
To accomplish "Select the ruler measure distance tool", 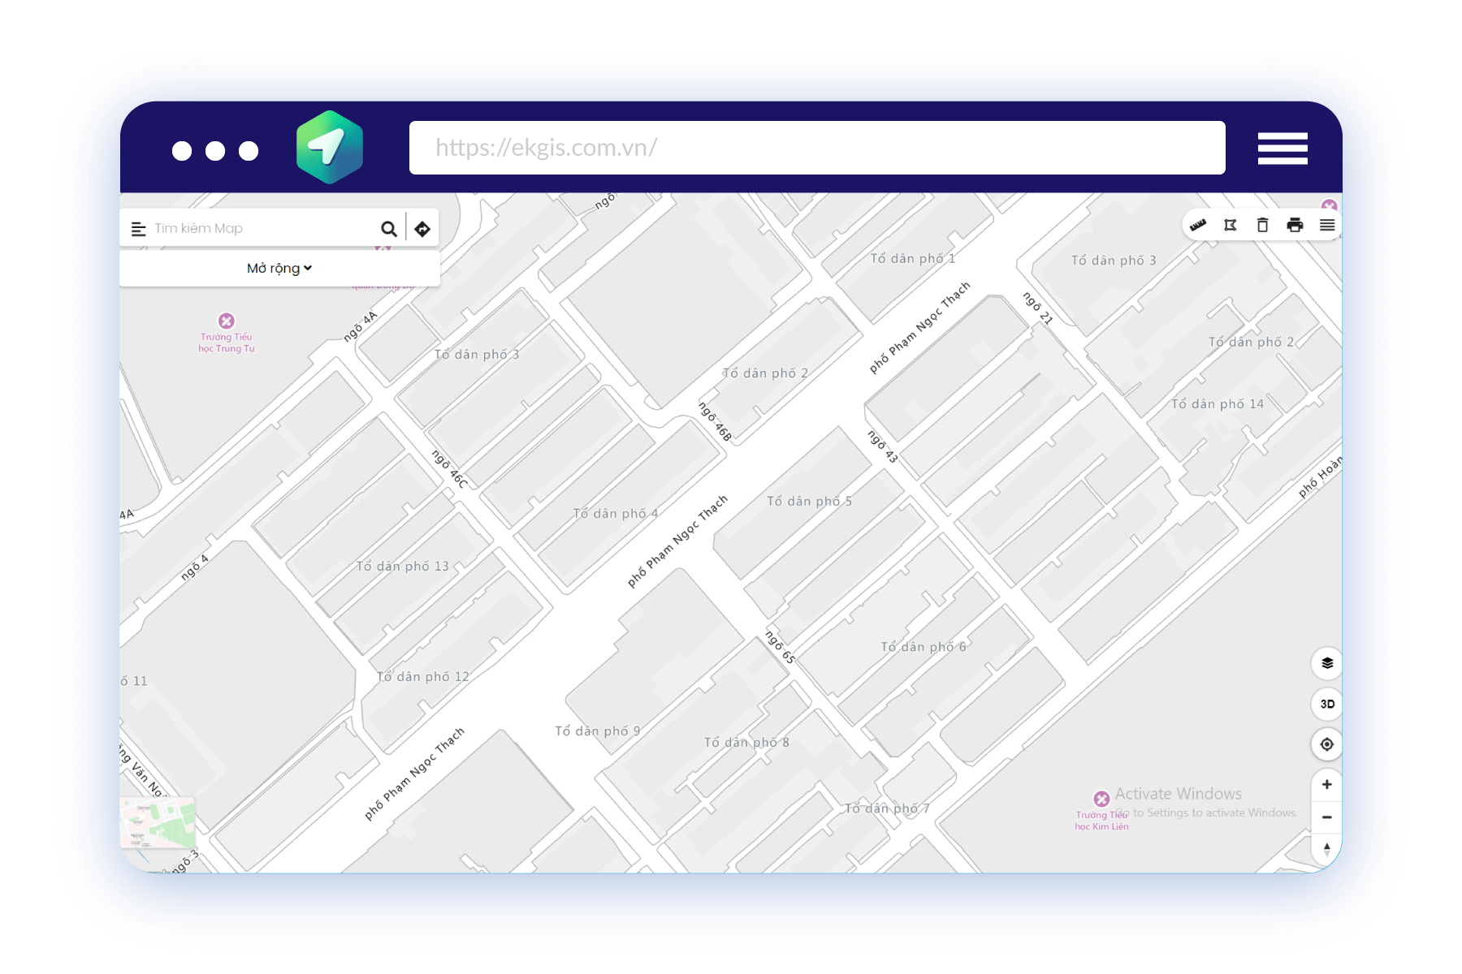I will [1198, 226].
